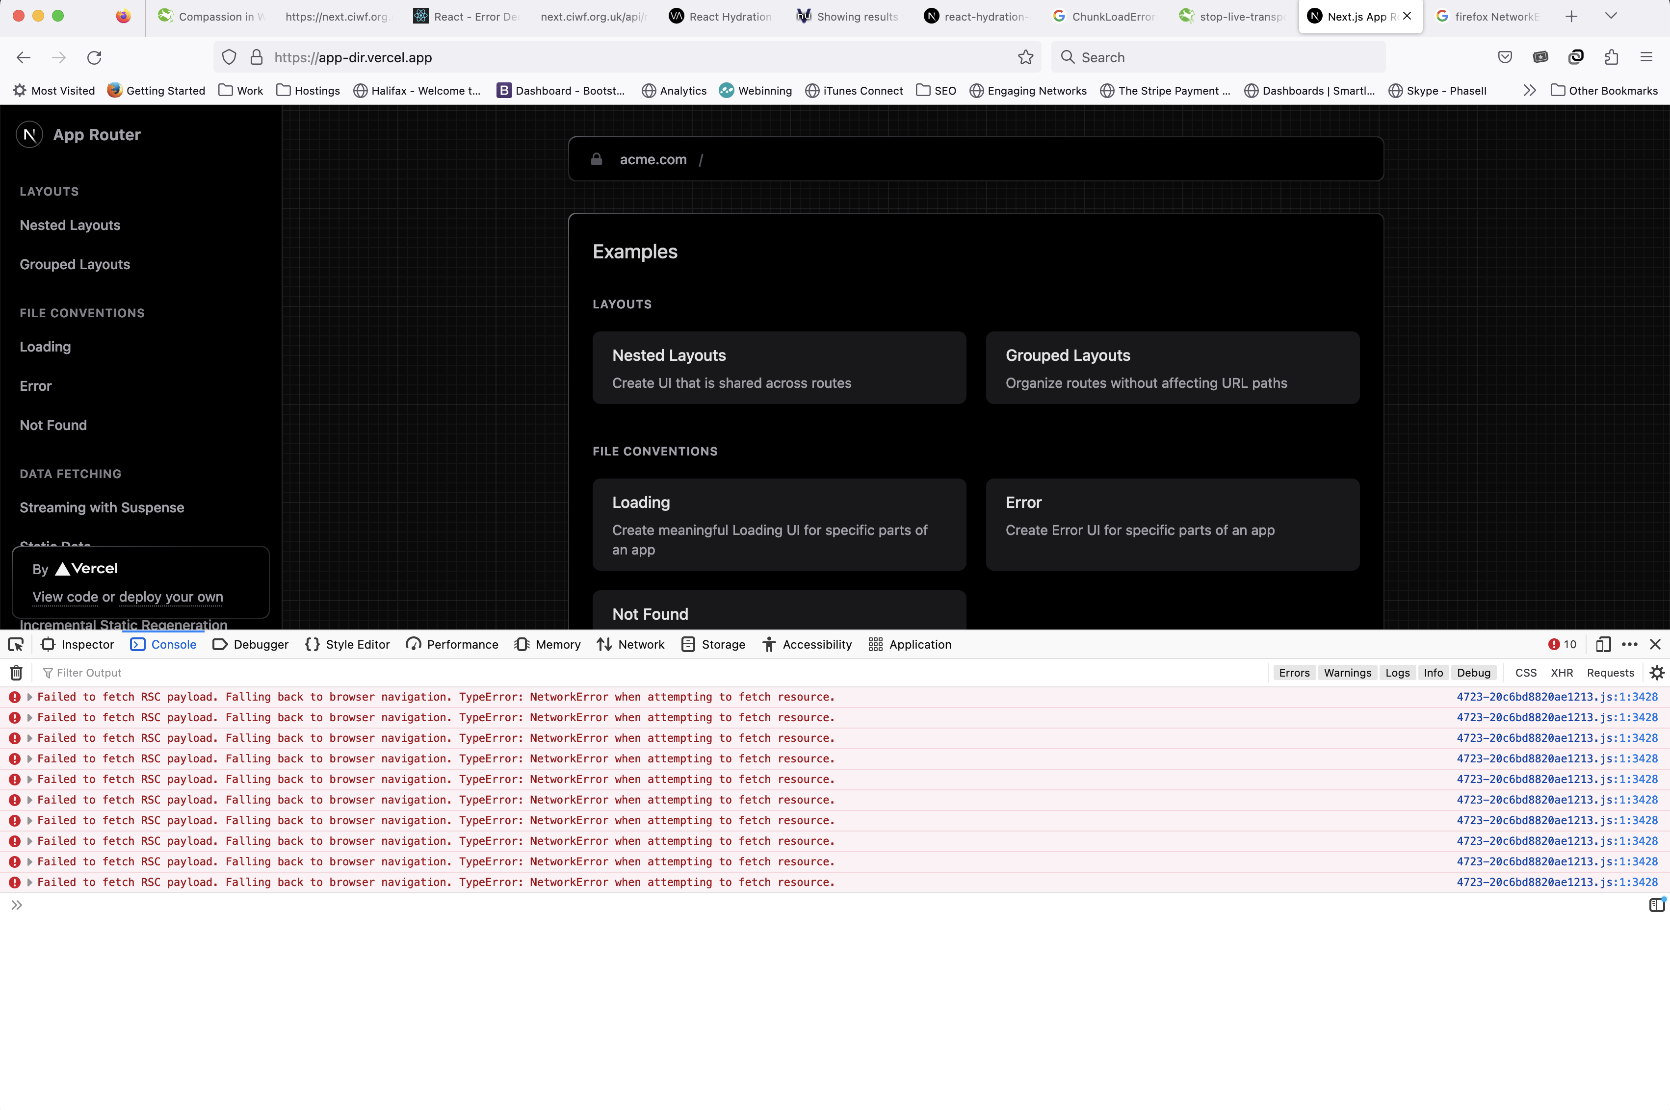Screen dimensions: 1670x1110
Task: Open DevTools settings via gear icon
Action: point(1658,672)
